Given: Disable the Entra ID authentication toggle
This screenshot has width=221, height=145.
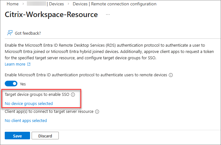Looking at the screenshot, I should pos(11,84).
